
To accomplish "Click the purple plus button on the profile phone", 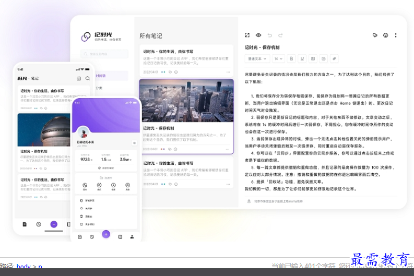I will click(x=106, y=234).
